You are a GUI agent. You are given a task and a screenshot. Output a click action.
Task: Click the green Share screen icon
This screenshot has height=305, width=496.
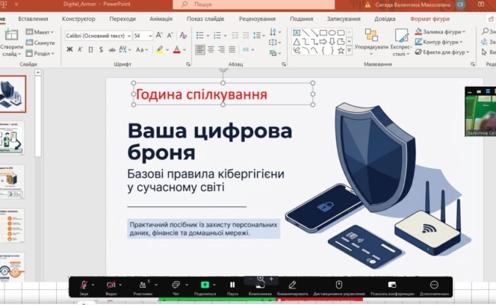tap(205, 285)
